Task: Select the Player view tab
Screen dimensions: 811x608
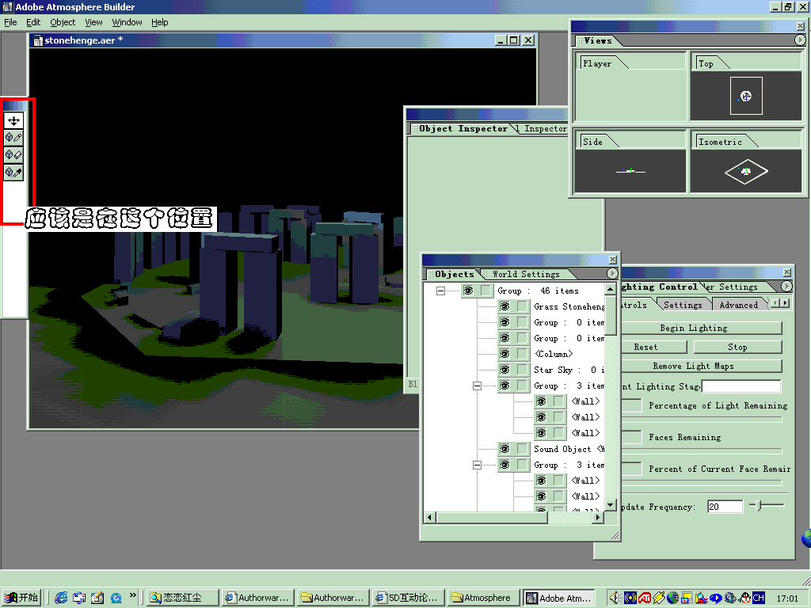Action: pyautogui.click(x=597, y=63)
